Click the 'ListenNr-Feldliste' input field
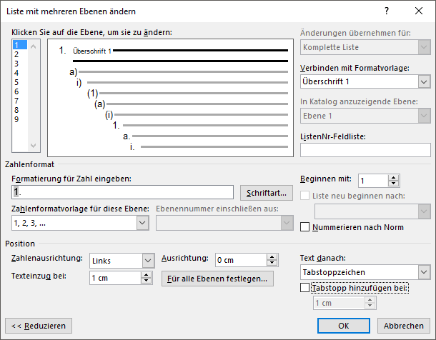 365,150
